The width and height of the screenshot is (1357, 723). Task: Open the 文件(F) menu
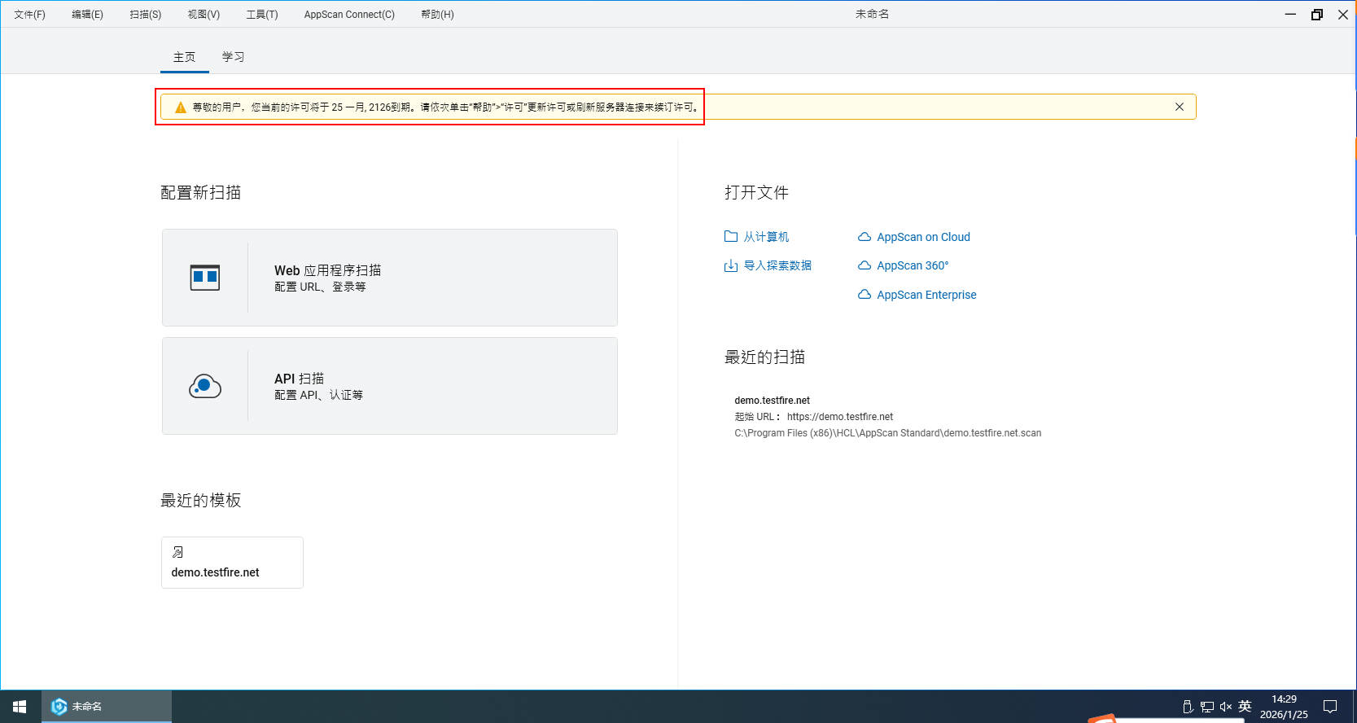click(x=30, y=15)
